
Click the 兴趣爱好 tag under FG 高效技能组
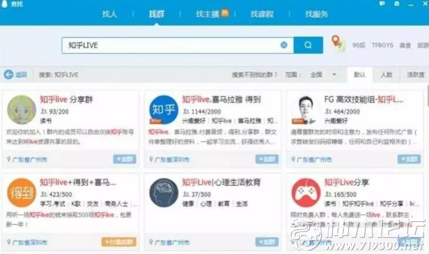[336, 121]
